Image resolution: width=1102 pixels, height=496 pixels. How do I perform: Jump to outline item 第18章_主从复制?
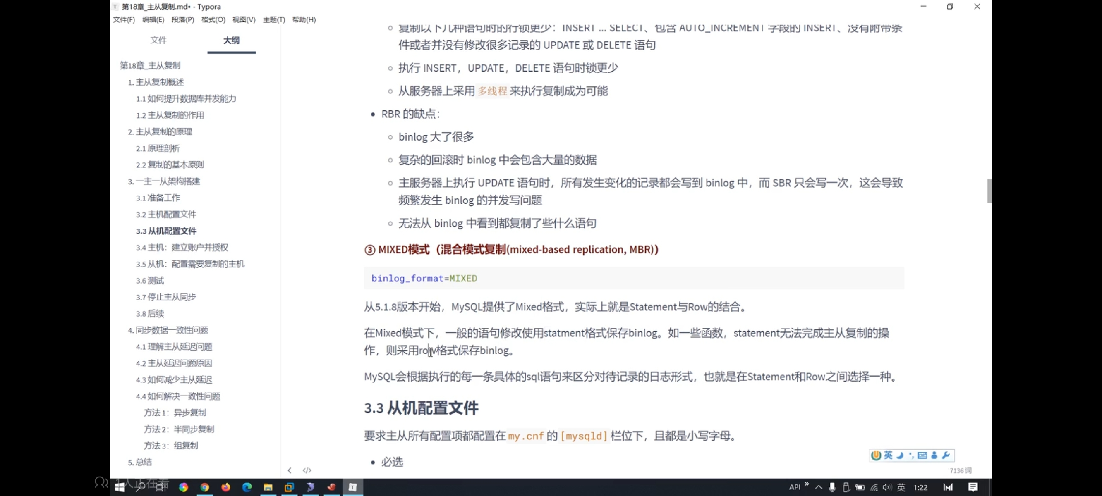pyautogui.click(x=150, y=65)
